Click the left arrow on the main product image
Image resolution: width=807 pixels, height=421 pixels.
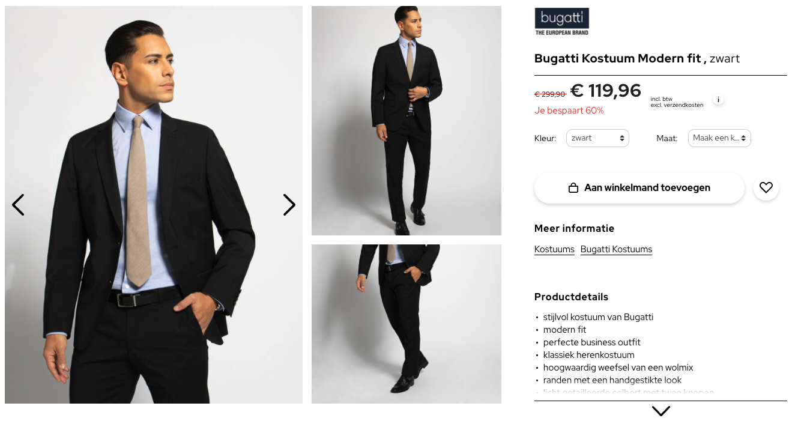coord(18,205)
